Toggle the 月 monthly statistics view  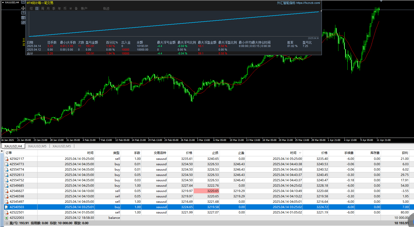click(x=48, y=8)
